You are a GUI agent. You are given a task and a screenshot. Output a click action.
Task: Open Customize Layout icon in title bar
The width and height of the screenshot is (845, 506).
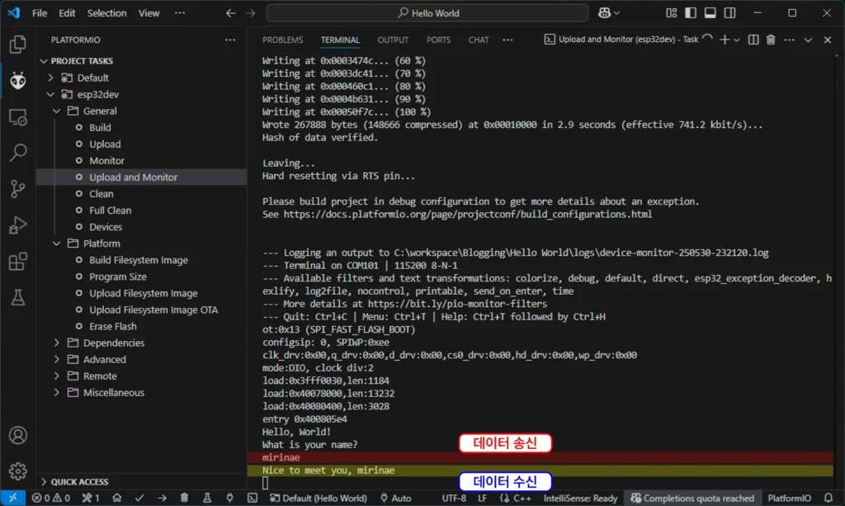tap(671, 13)
